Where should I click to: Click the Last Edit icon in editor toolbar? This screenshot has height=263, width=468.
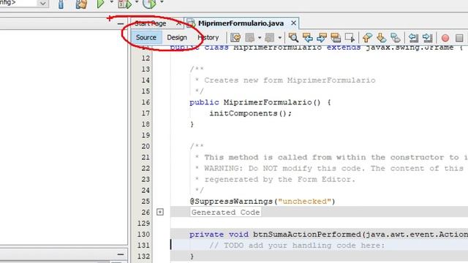pyautogui.click(x=235, y=37)
